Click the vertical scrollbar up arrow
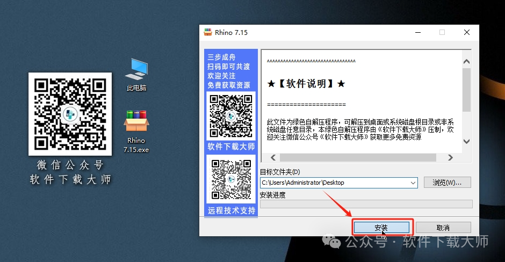Screen dimensions: 505x262 click(x=466, y=62)
